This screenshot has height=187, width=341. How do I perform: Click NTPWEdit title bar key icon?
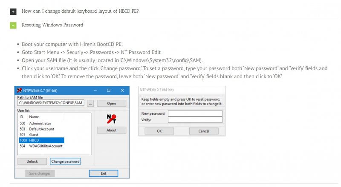(x=19, y=90)
